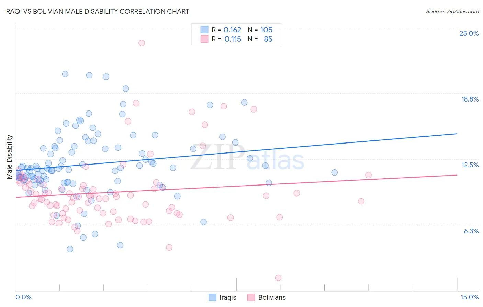Viewport: 483px width, 307px height.
Task: Click the N = 85 value in legend
Action: 260,39
